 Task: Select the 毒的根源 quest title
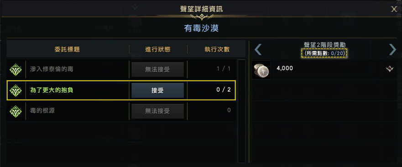[42, 111]
